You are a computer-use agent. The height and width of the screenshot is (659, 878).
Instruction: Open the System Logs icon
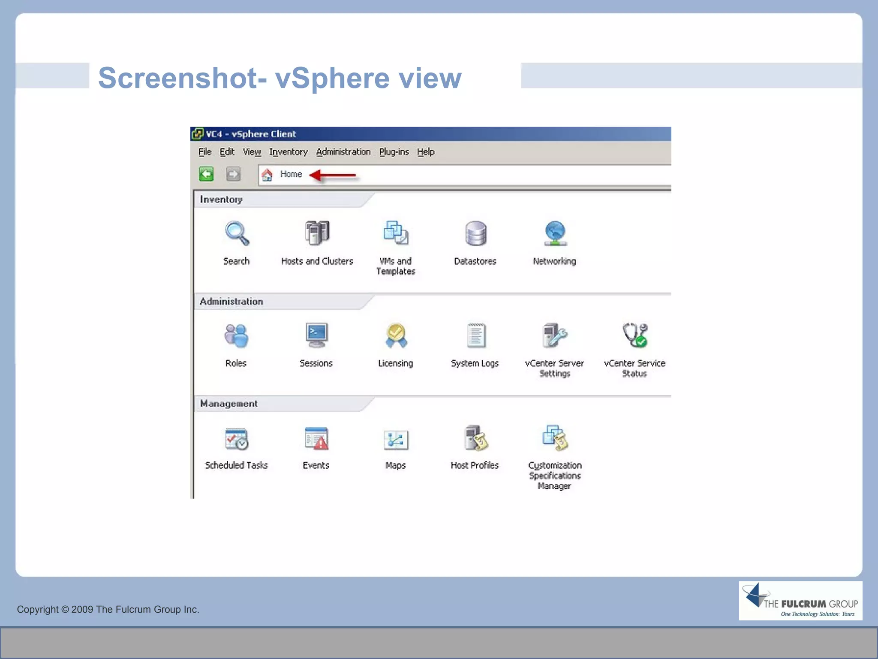pyautogui.click(x=476, y=336)
